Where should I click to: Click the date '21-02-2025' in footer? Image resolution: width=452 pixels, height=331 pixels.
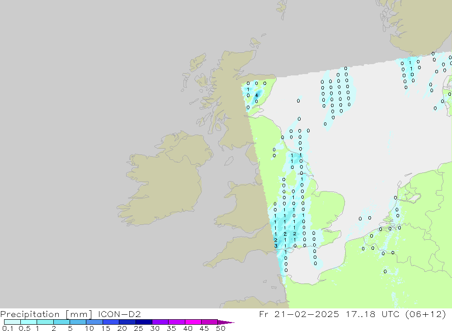(306, 314)
